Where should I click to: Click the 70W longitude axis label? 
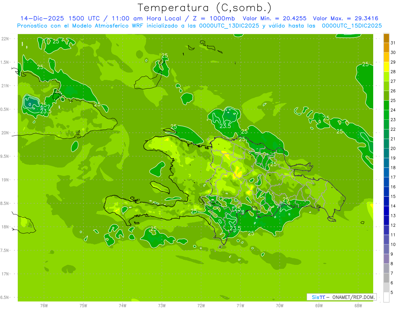click(280, 305)
